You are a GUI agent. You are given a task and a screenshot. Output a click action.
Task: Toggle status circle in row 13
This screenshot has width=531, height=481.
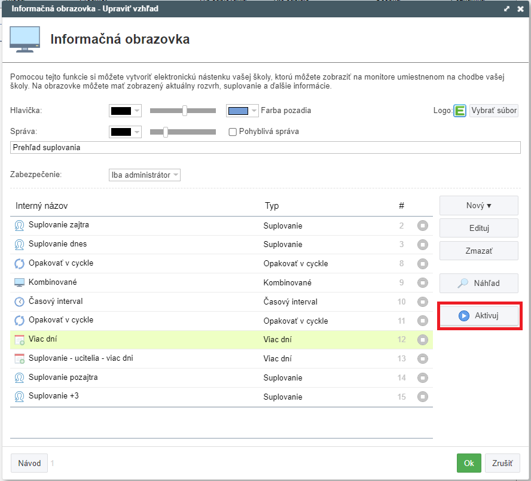422,358
